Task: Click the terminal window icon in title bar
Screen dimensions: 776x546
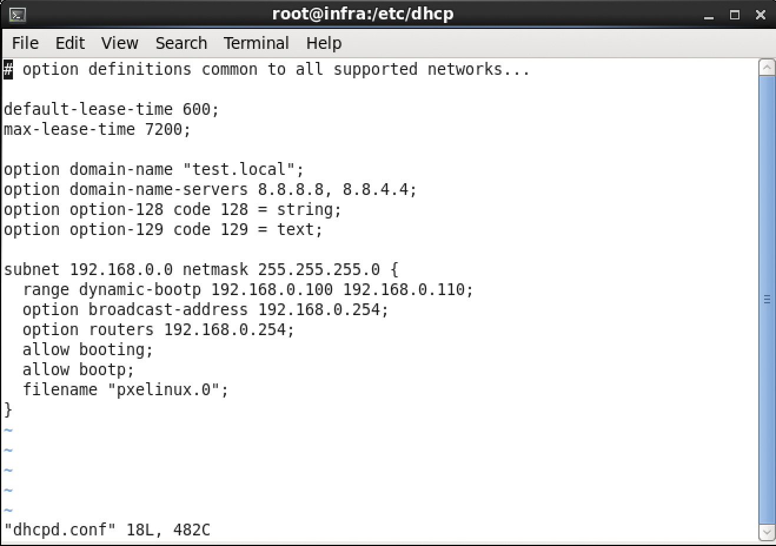Action: [18, 15]
